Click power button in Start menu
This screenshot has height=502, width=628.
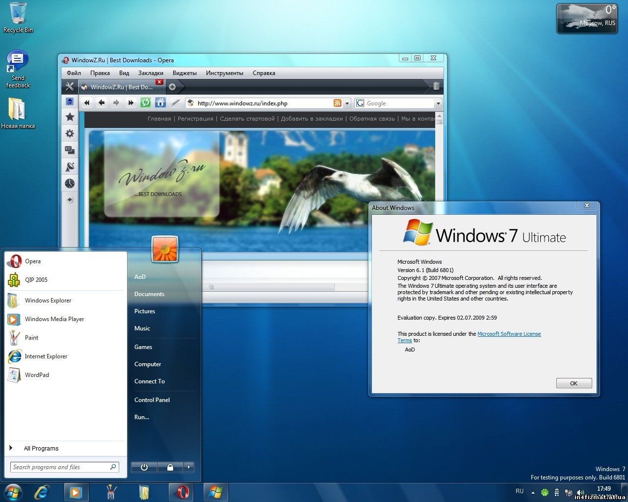point(144,467)
